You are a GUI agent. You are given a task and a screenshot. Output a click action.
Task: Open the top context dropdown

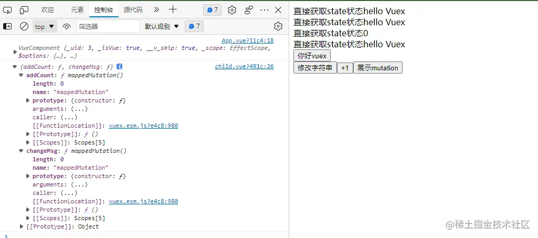point(45,26)
